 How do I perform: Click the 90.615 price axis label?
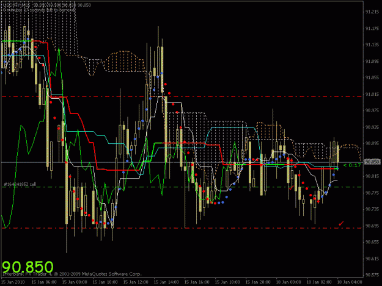point(372,259)
